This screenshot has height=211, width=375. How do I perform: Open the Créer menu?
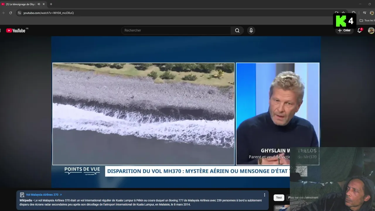(x=344, y=30)
